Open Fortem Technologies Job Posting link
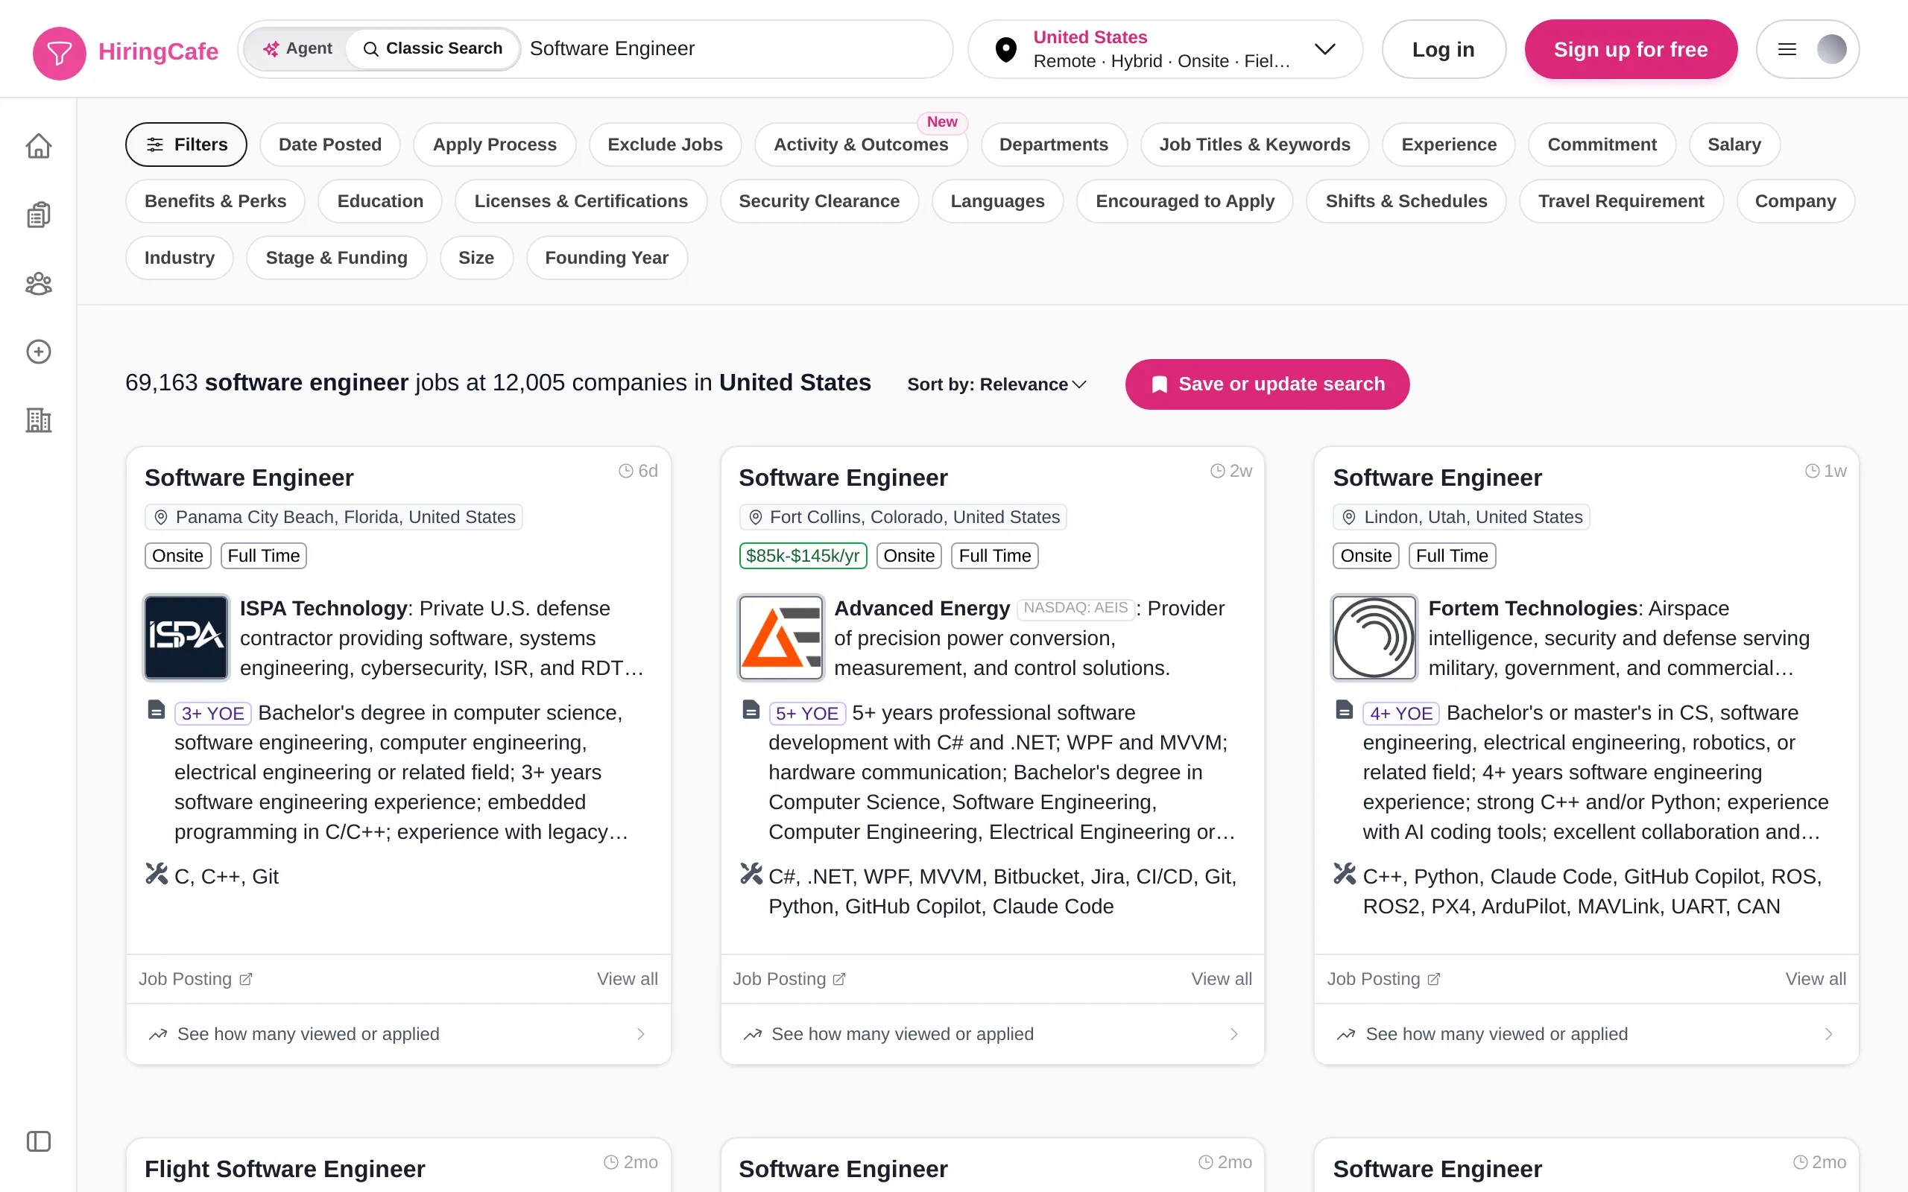This screenshot has width=1908, height=1192. pyautogui.click(x=1384, y=978)
